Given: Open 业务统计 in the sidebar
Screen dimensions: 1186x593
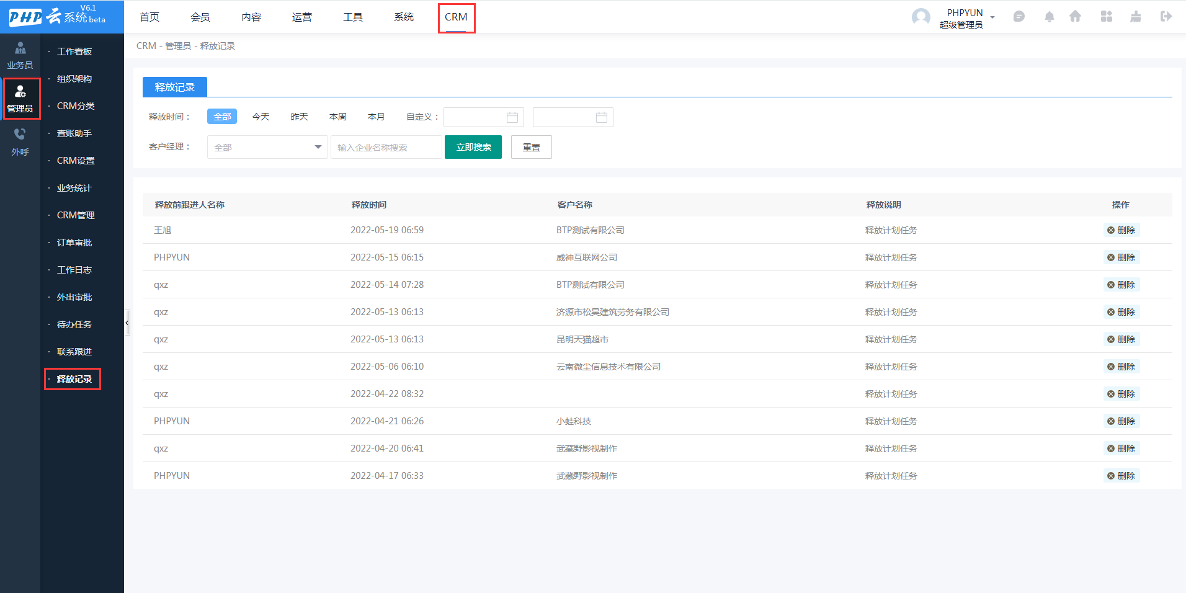Looking at the screenshot, I should [74, 188].
